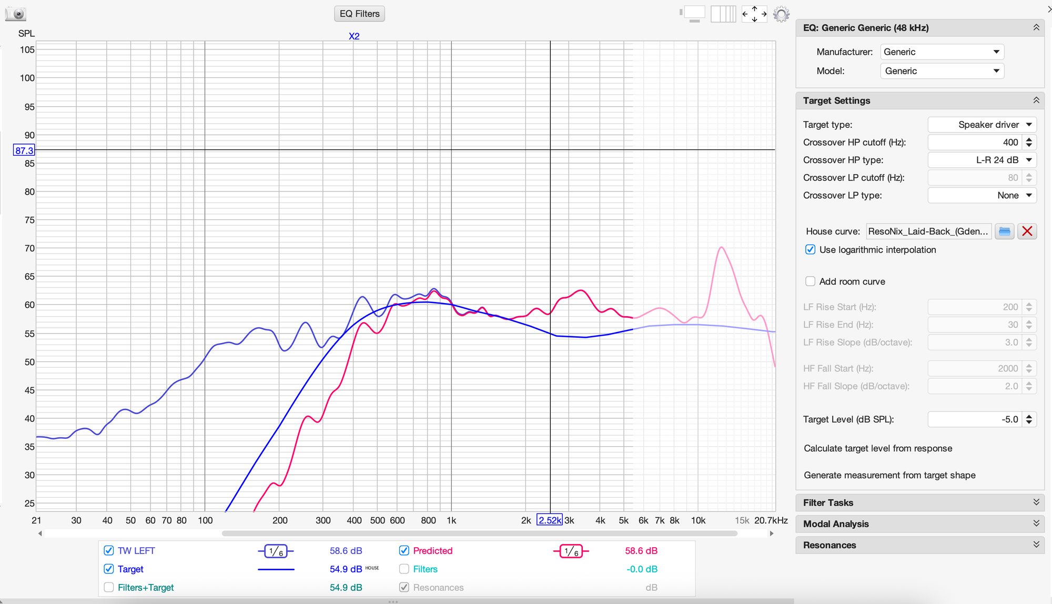
Task: Remove house curve with red X
Action: [1027, 231]
